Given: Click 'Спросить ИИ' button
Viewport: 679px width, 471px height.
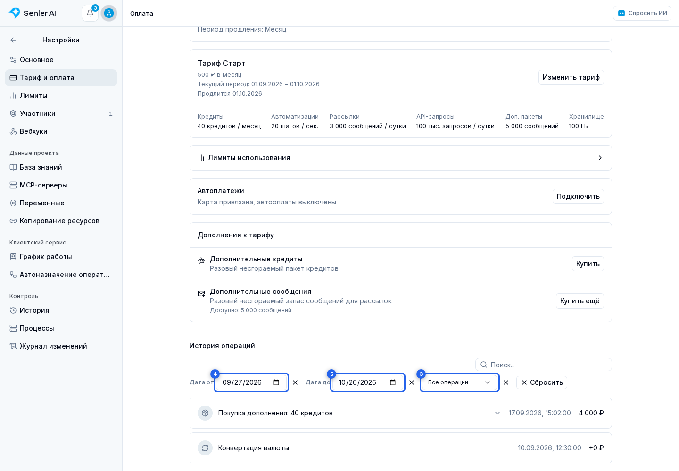Looking at the screenshot, I should pyautogui.click(x=642, y=13).
